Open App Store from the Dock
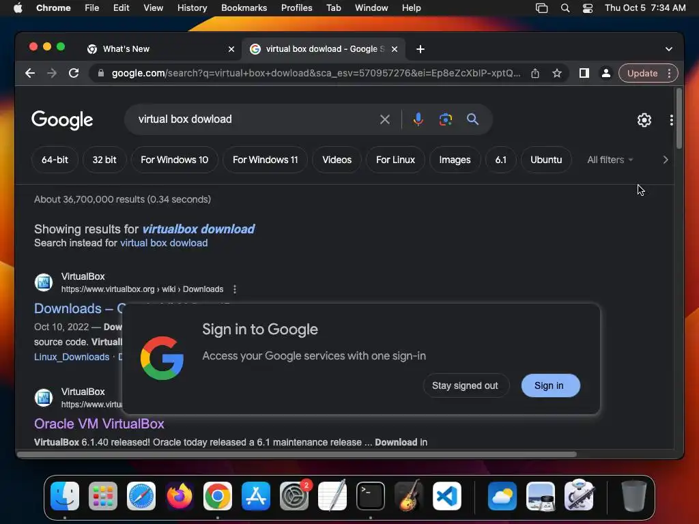This screenshot has width=699, height=524. (256, 496)
